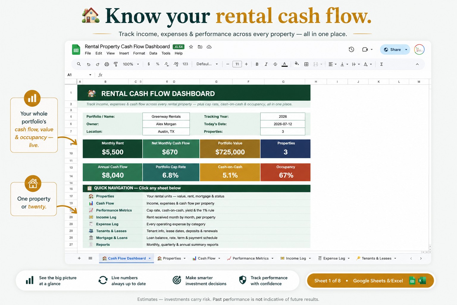Open the borders tool
The width and height of the screenshot is (457, 305).
[306, 64]
